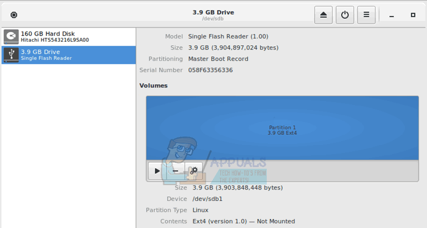Click the Volumes section heading
This screenshot has height=228, width=427.
click(153, 86)
